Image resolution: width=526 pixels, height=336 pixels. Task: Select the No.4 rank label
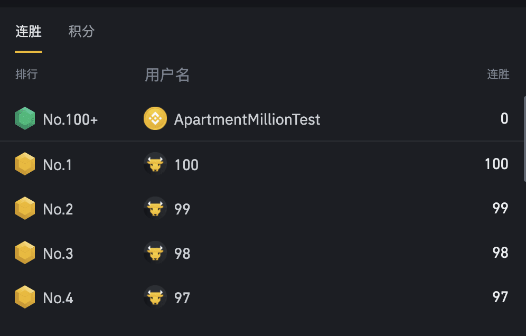pos(58,298)
